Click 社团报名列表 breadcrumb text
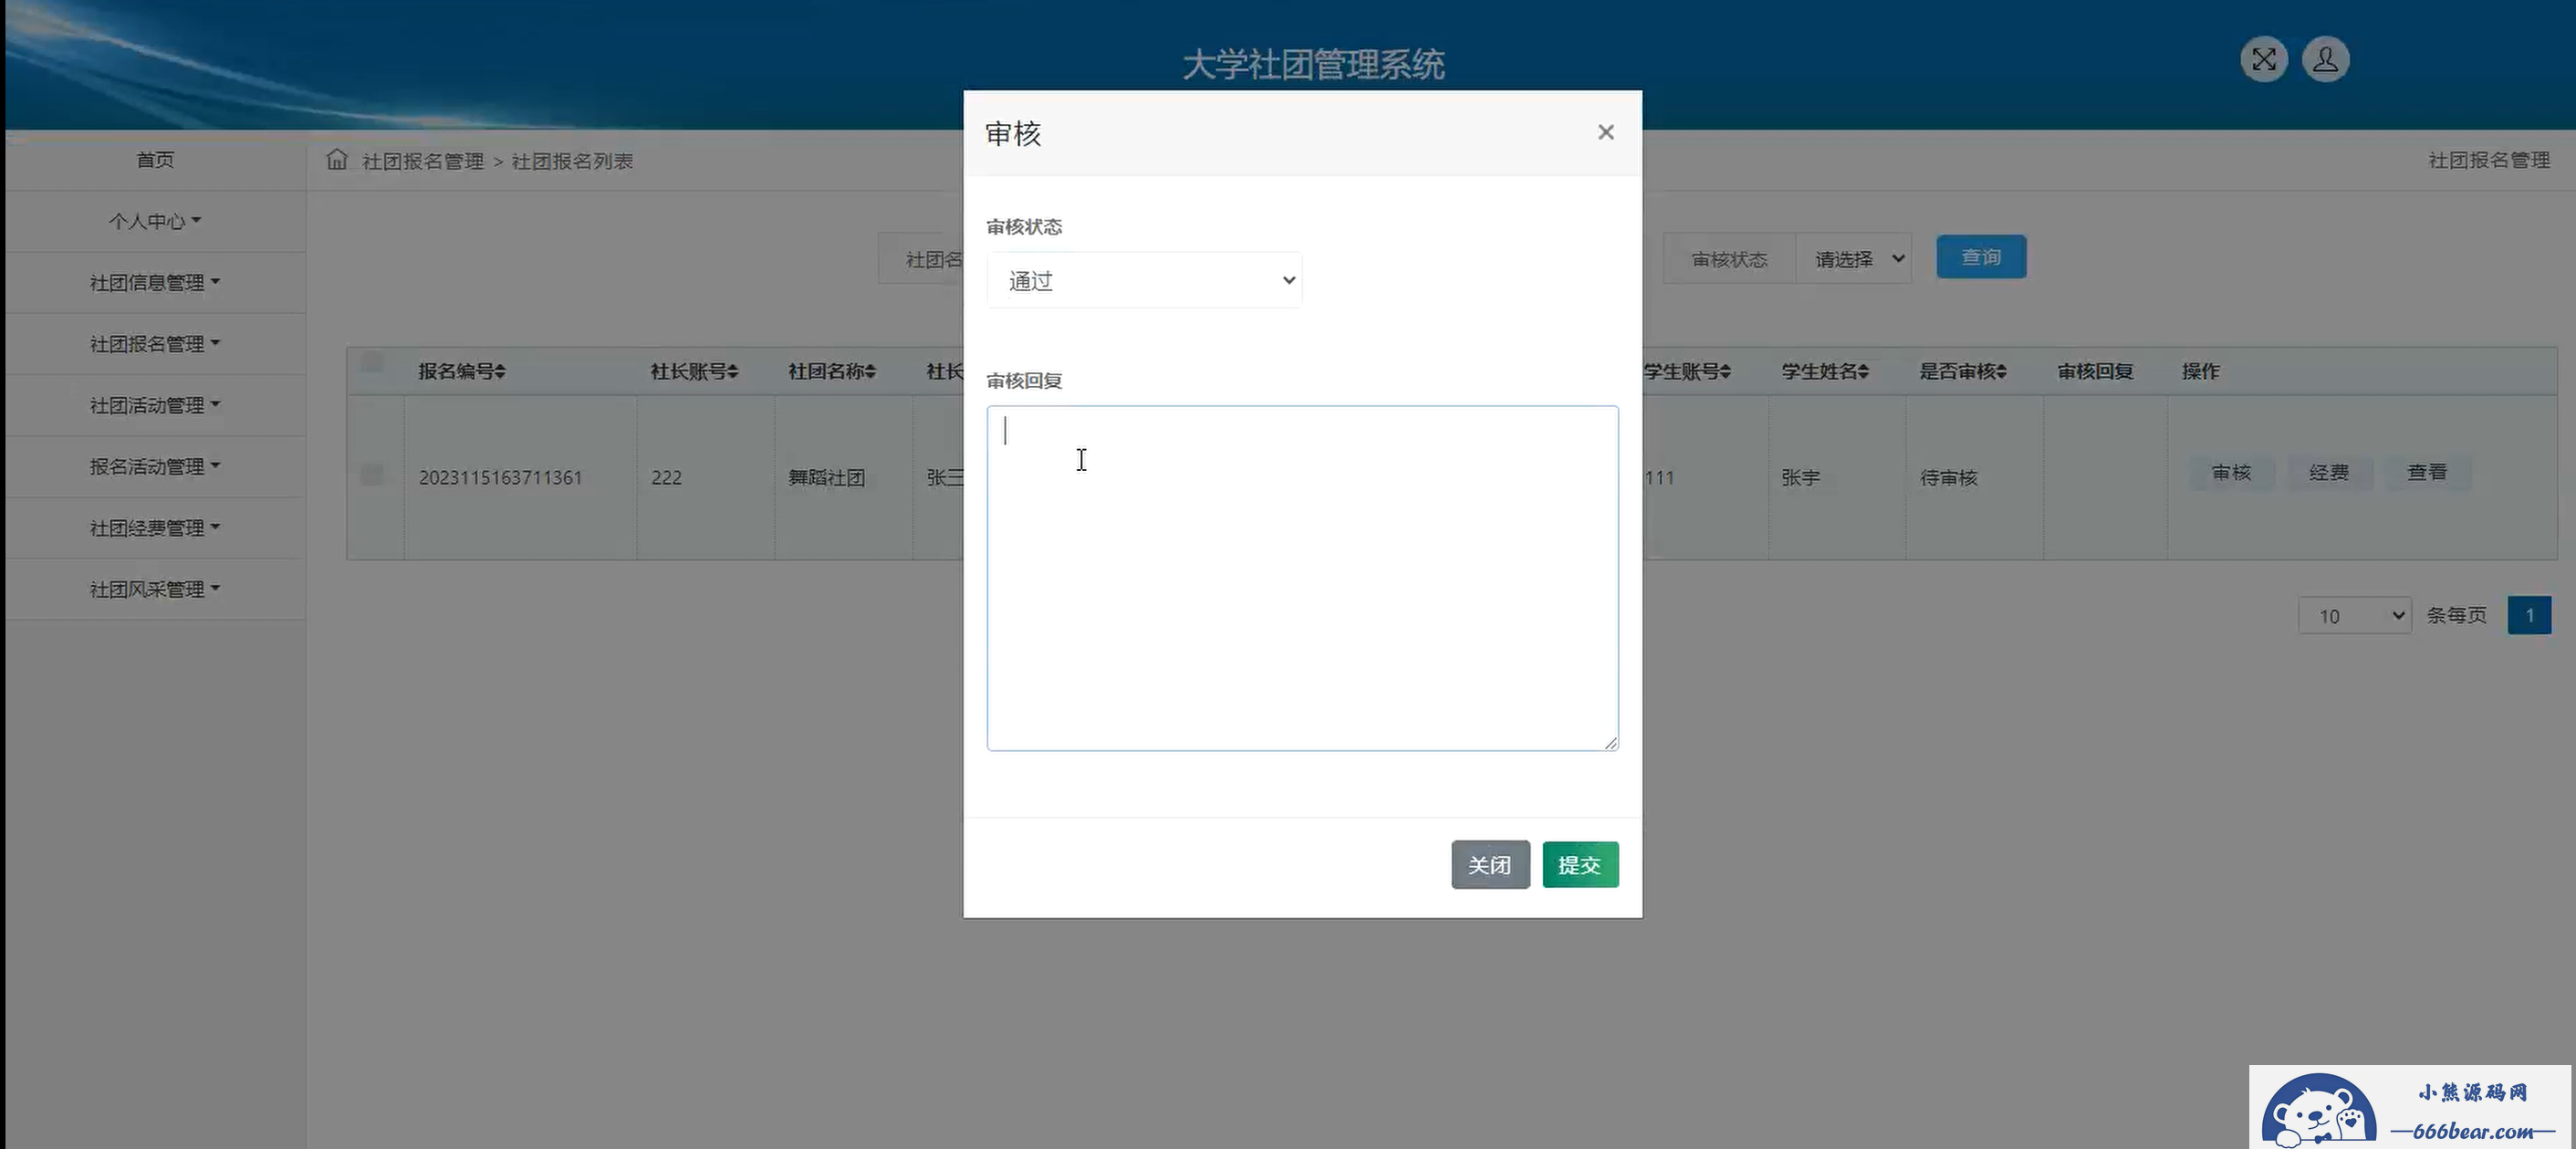Image resolution: width=2576 pixels, height=1149 pixels. tap(572, 161)
